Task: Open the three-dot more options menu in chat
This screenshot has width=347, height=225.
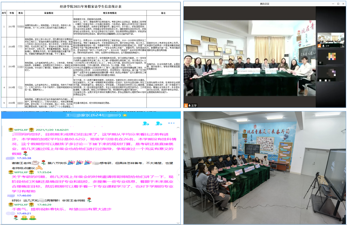Action: pos(171,123)
